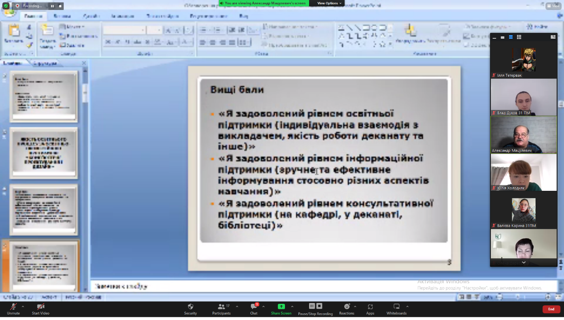Click the Paste icon in the PowerPoint ribbon
The image size is (564, 320).
pyautogui.click(x=13, y=31)
